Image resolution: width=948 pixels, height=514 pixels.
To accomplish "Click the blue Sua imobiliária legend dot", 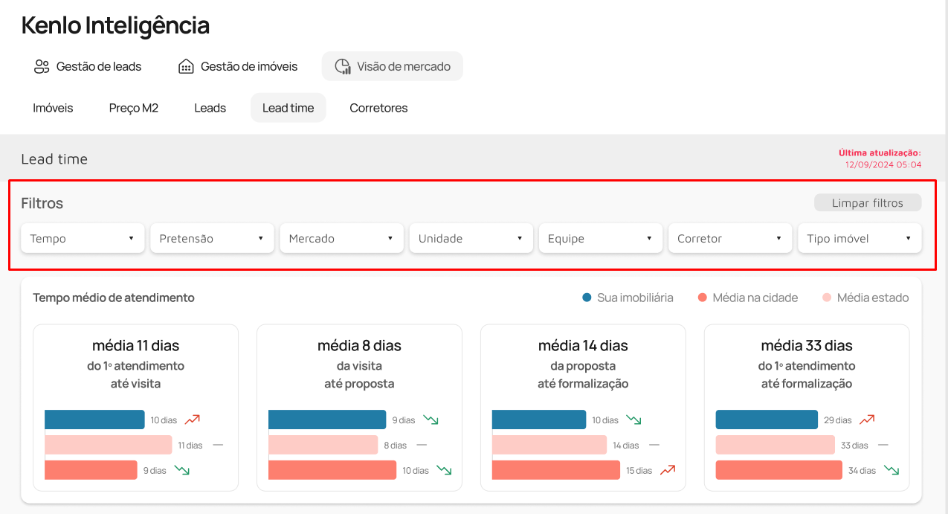I will (x=587, y=298).
